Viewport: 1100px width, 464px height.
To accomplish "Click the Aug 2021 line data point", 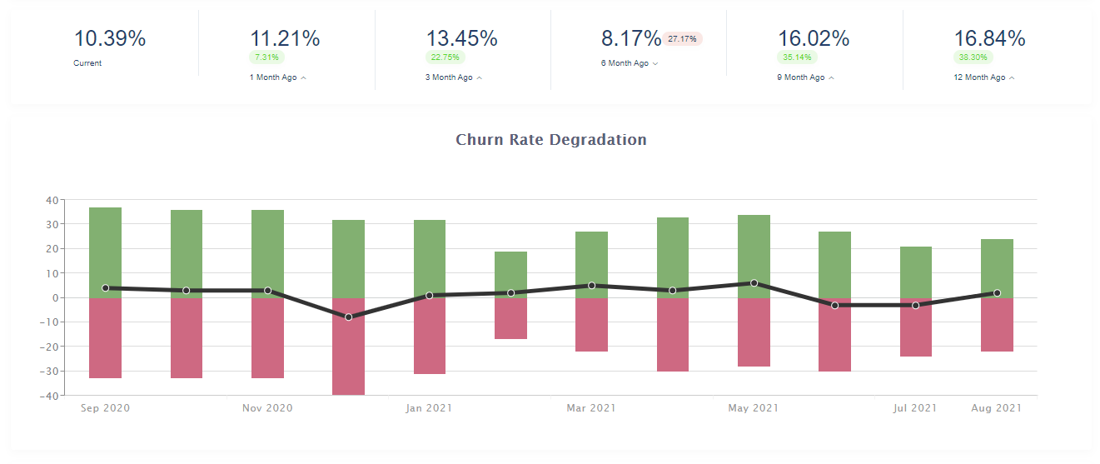I will 997,293.
